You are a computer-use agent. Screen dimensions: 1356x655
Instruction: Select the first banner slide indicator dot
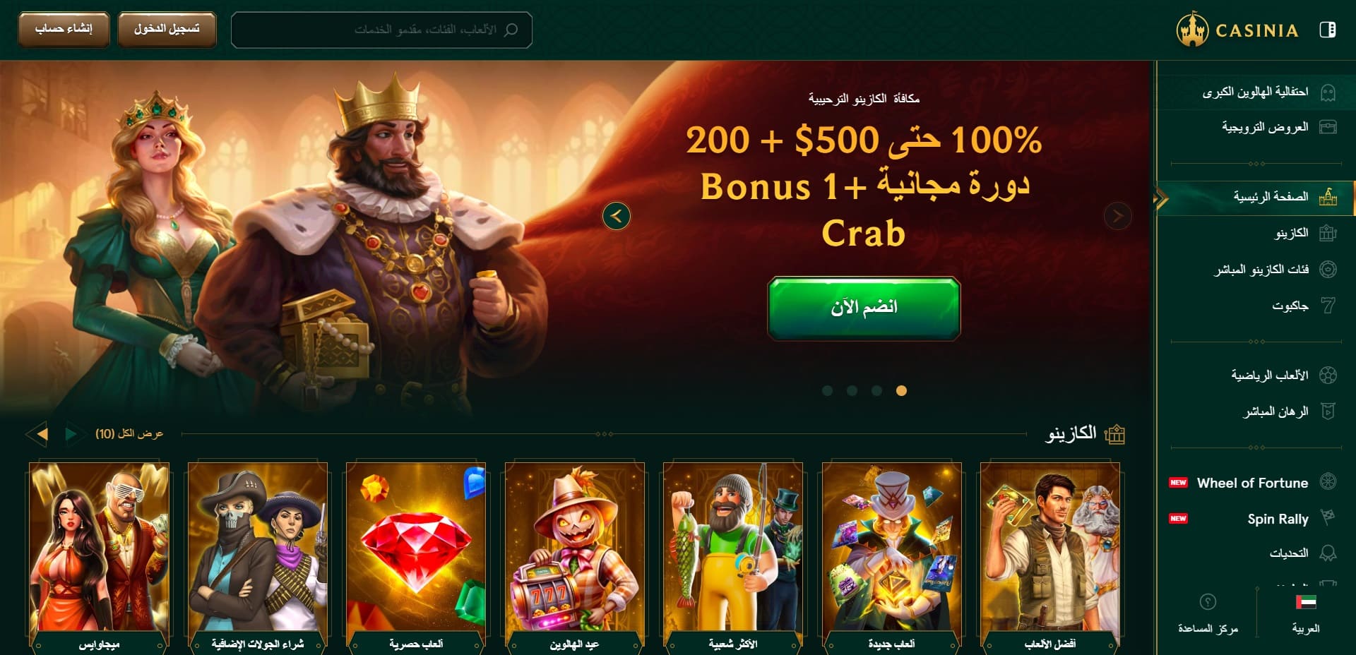[x=828, y=390]
